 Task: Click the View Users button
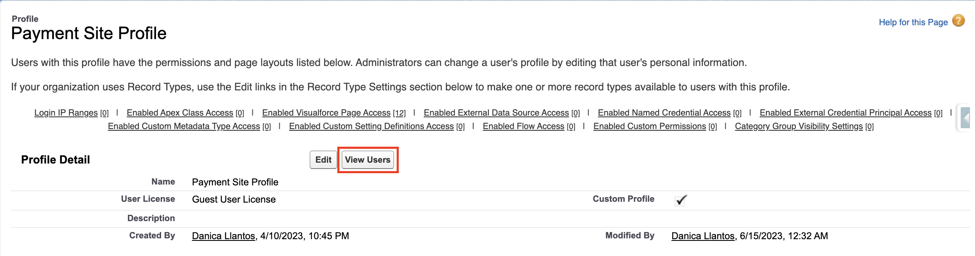tap(368, 160)
